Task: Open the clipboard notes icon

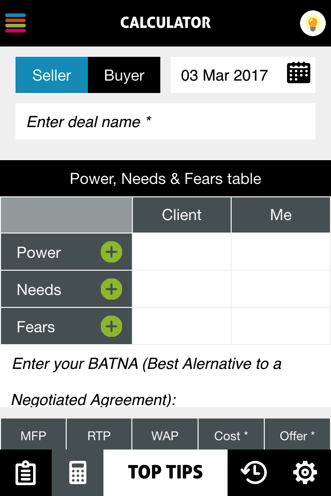Action: pyautogui.click(x=26, y=473)
